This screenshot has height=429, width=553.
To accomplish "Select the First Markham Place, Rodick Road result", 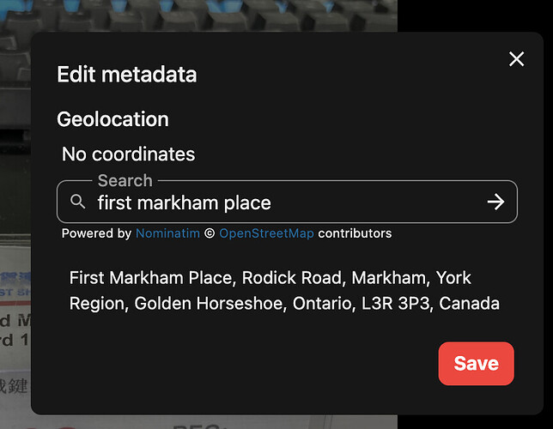I will tap(284, 291).
